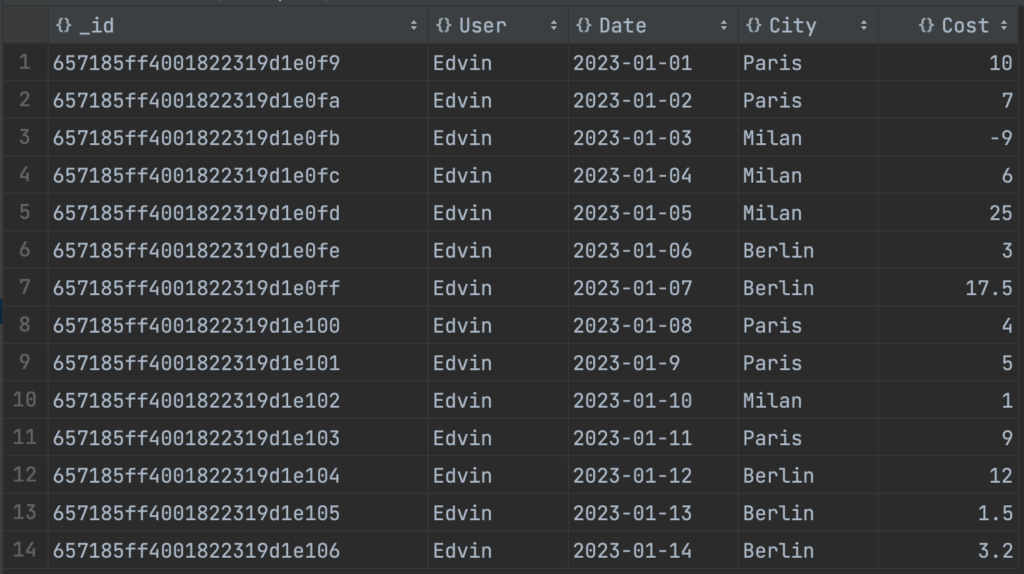The width and height of the screenshot is (1024, 574).
Task: Click sort arrows on City column
Action: [x=864, y=26]
